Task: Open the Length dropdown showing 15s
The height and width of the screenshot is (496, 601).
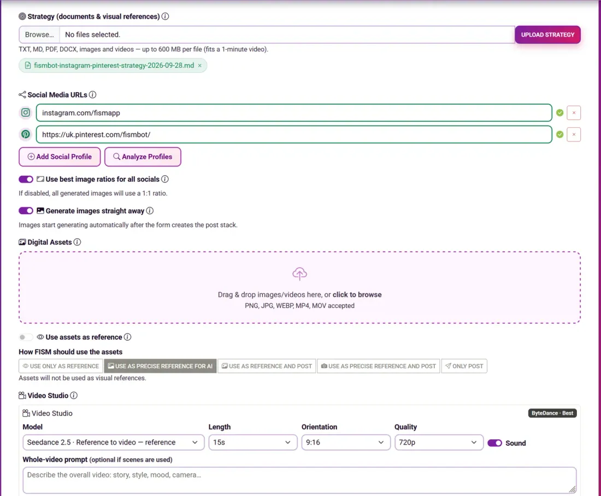Action: [253, 442]
